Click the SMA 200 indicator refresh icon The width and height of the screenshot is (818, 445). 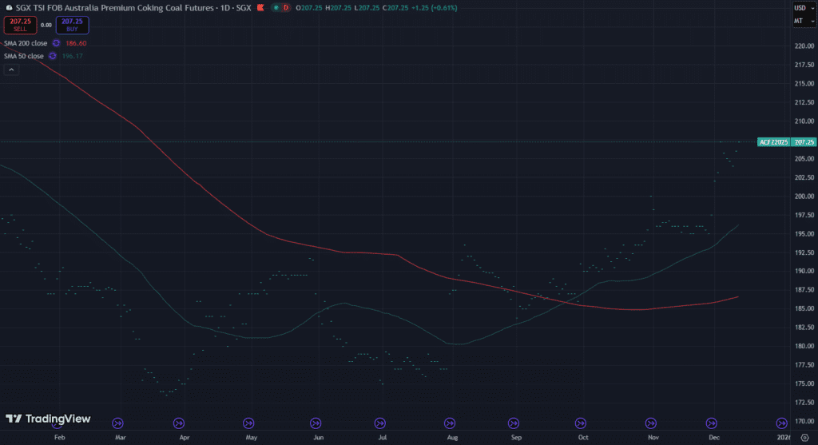coord(56,43)
